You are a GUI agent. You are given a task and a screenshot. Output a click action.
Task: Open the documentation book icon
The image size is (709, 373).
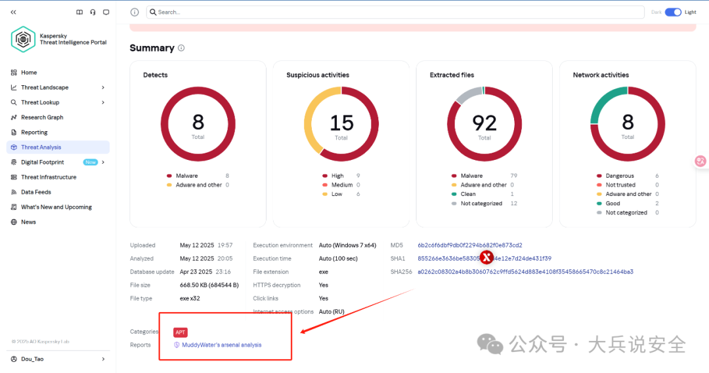coord(79,12)
